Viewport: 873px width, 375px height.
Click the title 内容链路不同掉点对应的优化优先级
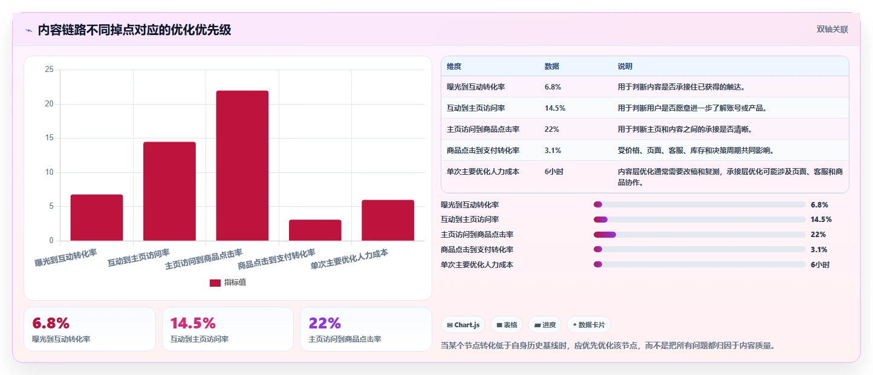point(134,30)
